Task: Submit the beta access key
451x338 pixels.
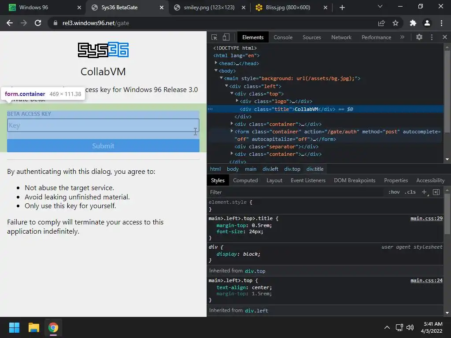Action: point(103,146)
